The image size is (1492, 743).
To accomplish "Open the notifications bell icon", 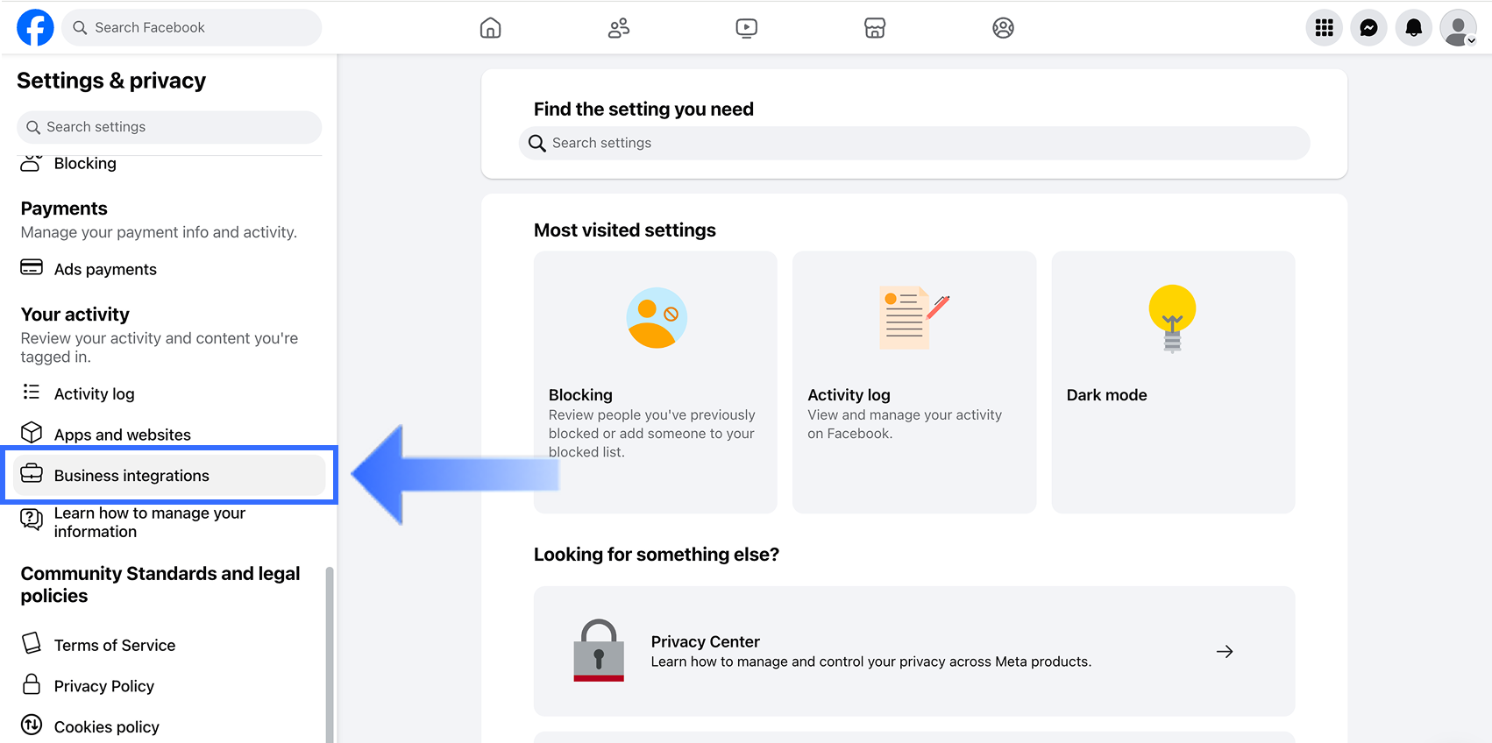I will point(1413,28).
